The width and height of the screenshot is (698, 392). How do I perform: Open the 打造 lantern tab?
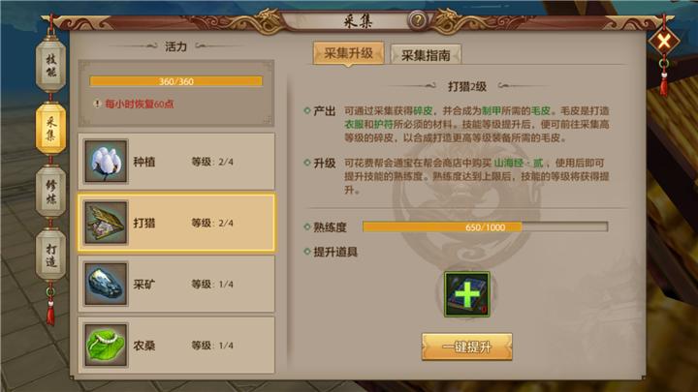[x=50, y=255]
